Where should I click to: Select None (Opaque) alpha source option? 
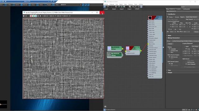click(x=186, y=64)
